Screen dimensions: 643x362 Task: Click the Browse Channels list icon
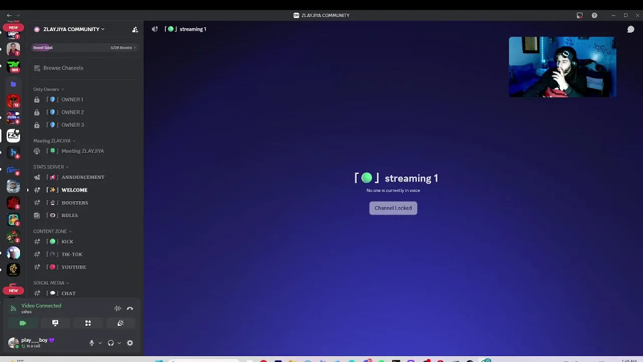tap(37, 68)
